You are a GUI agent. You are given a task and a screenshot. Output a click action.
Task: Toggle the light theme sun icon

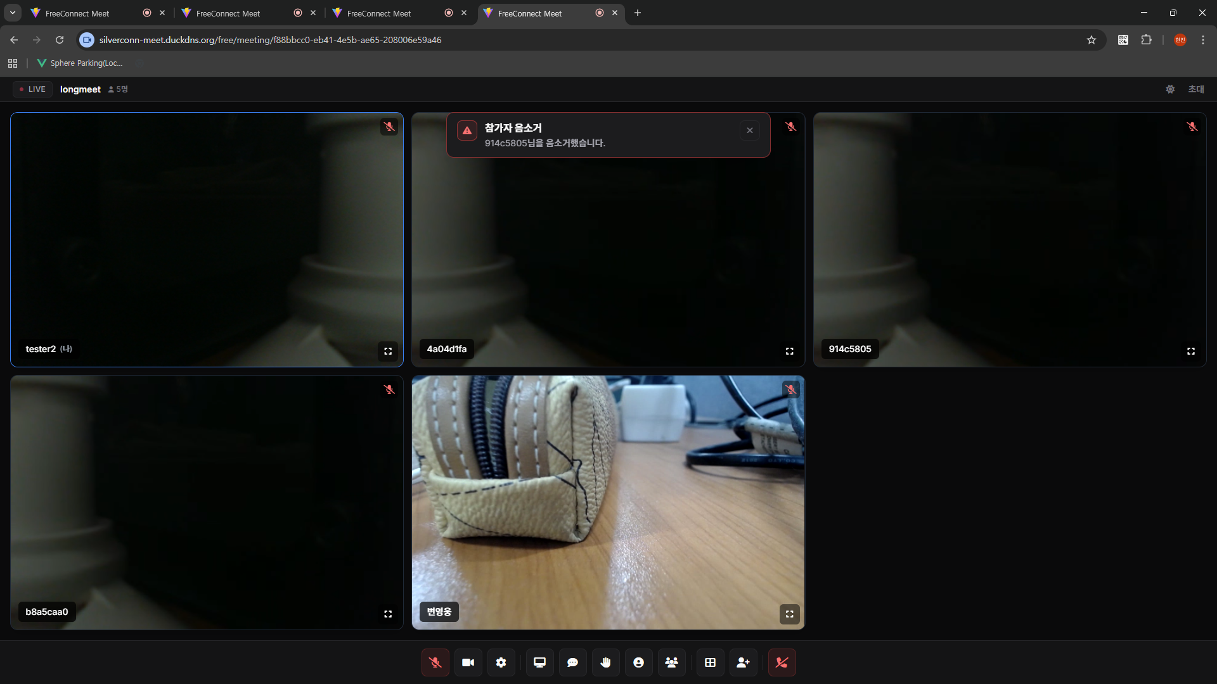coord(1170,89)
